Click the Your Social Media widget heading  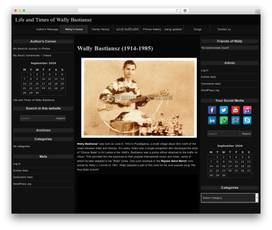pyautogui.click(x=230, y=101)
